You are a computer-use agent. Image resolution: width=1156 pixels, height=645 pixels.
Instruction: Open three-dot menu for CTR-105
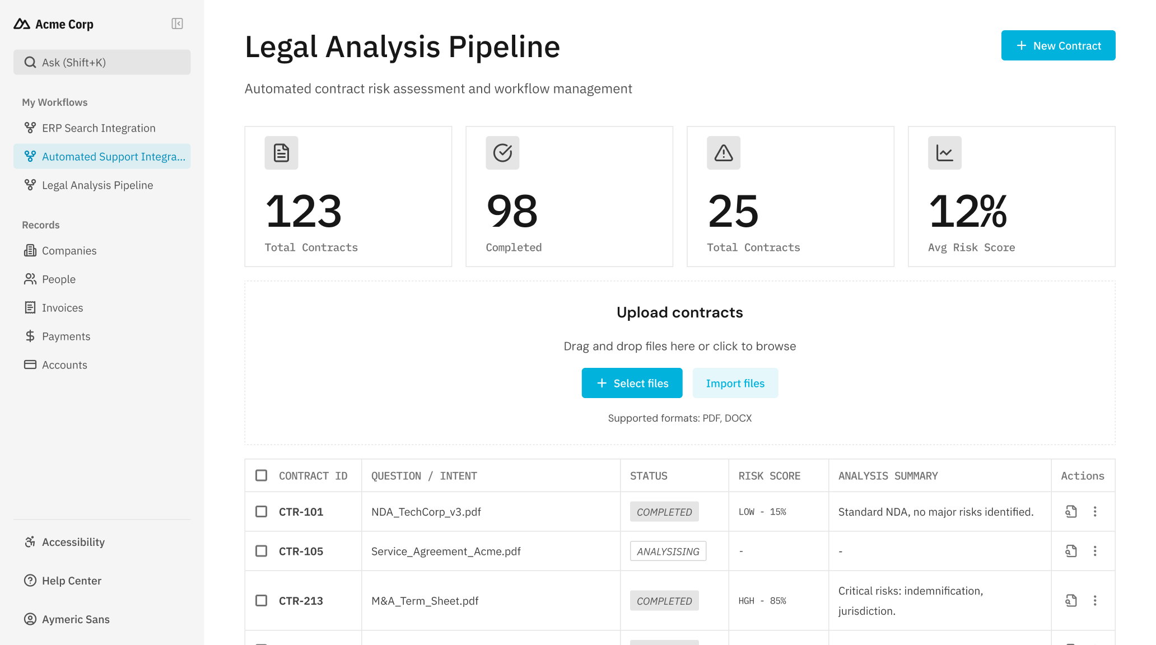(1095, 551)
